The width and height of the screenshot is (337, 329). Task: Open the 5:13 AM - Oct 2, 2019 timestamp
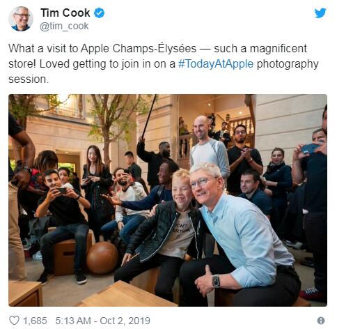(102, 321)
